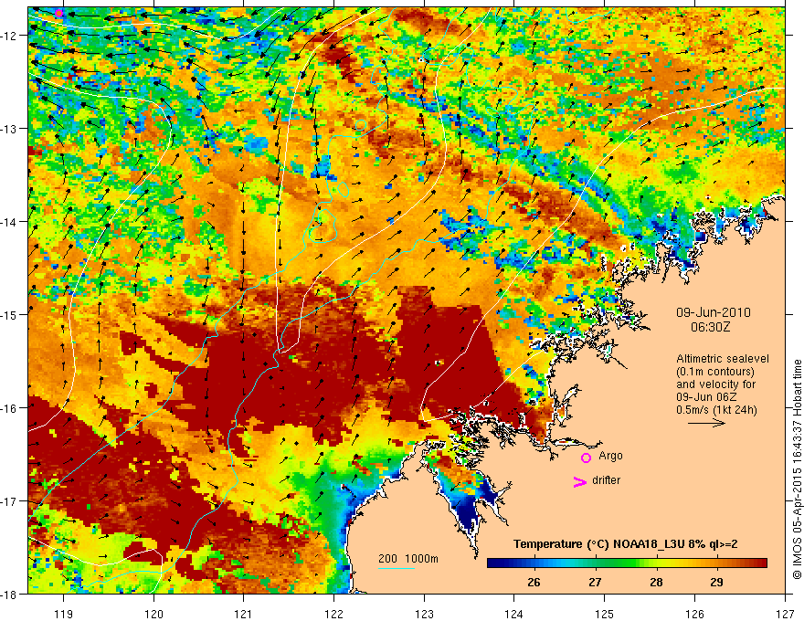Click the '-18' latitude axis label

coord(10,595)
